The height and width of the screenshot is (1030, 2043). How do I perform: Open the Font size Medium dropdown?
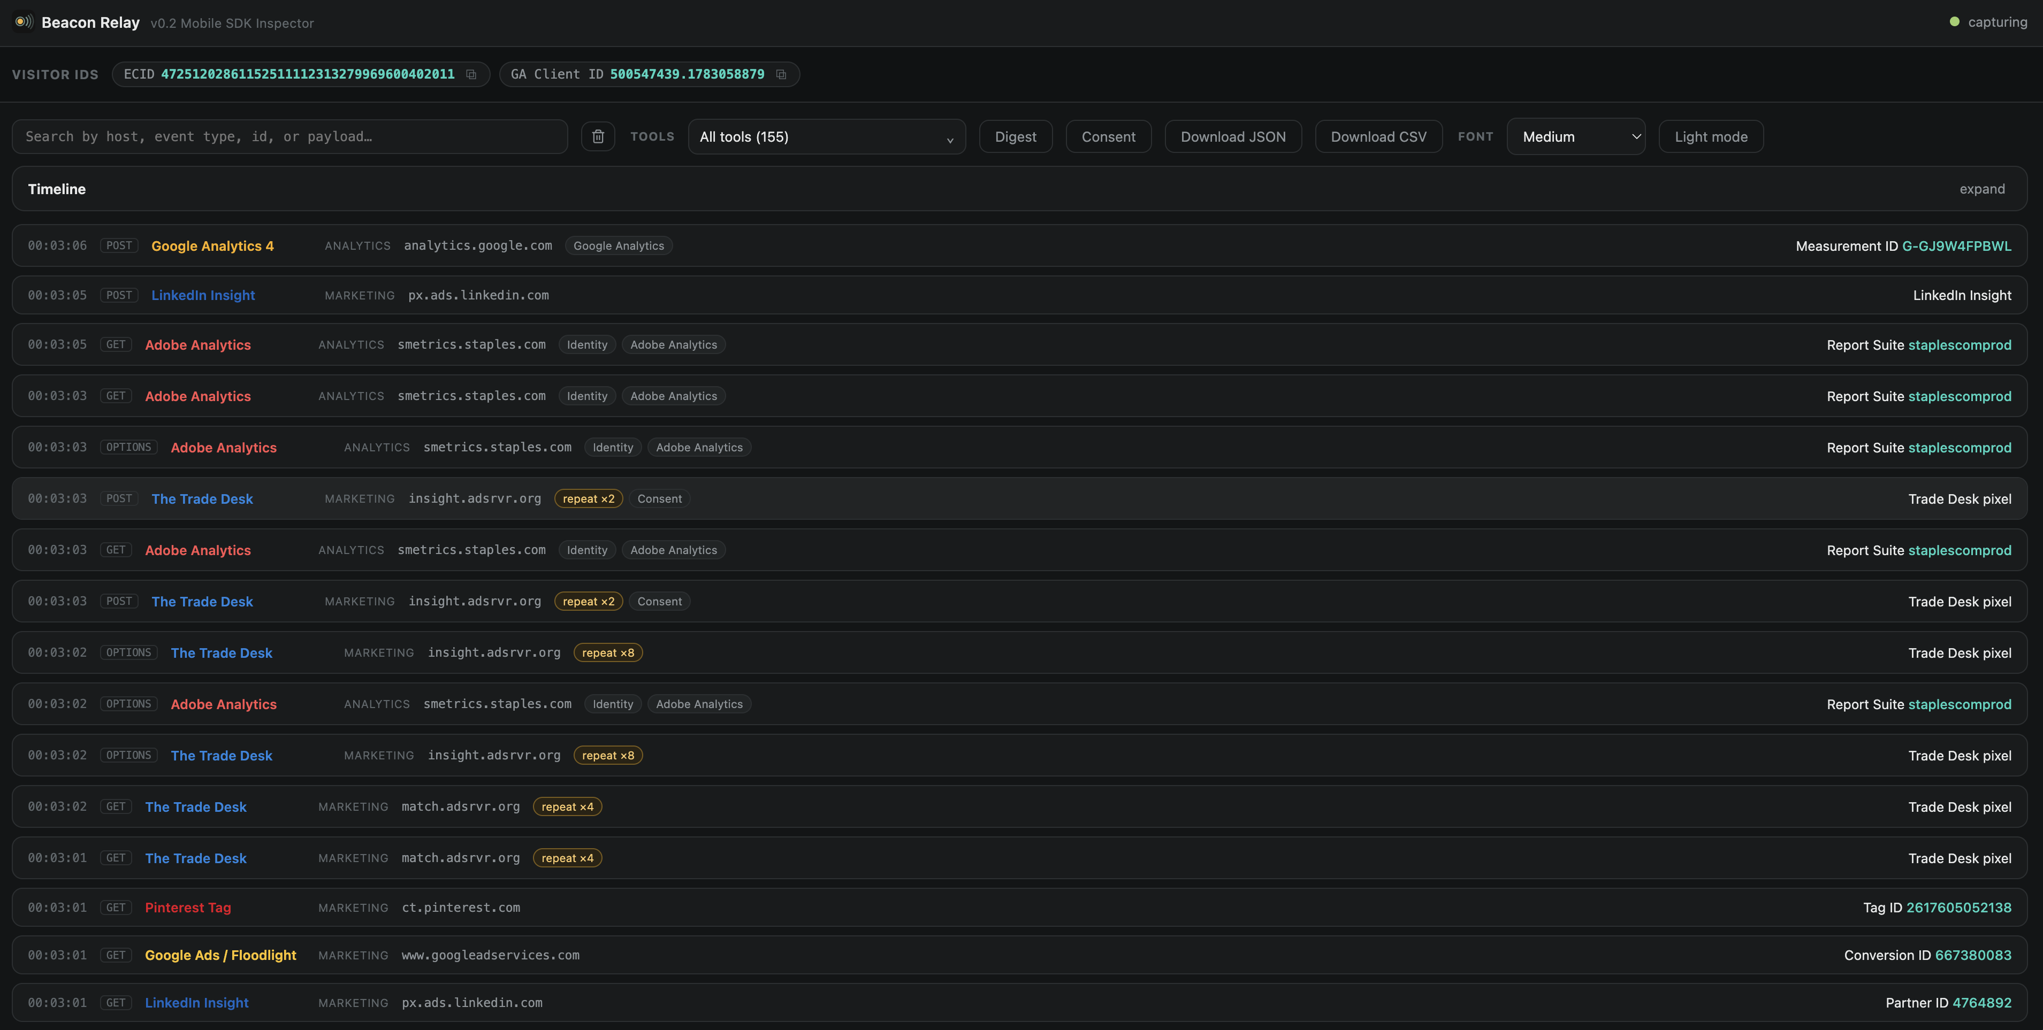click(1576, 136)
